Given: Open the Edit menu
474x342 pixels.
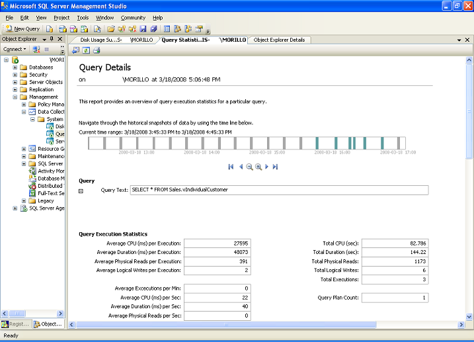Looking at the screenshot, I should [x=24, y=18].
